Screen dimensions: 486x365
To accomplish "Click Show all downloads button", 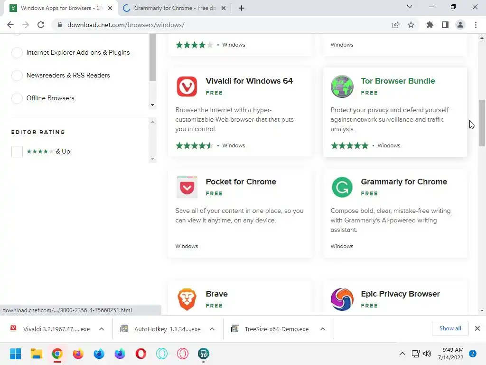I will [450, 328].
